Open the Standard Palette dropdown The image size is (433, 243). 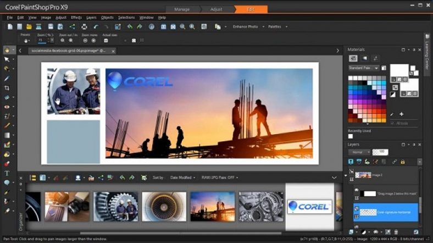click(x=363, y=68)
